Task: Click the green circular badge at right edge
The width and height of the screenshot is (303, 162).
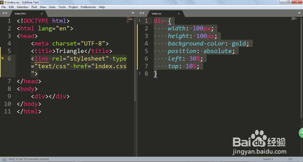Action: click(x=301, y=133)
